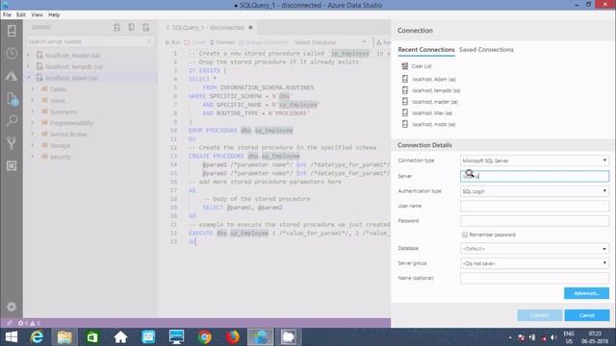616x346 pixels.
Task: Toggle the Remember password checkbox
Action: tap(465, 235)
